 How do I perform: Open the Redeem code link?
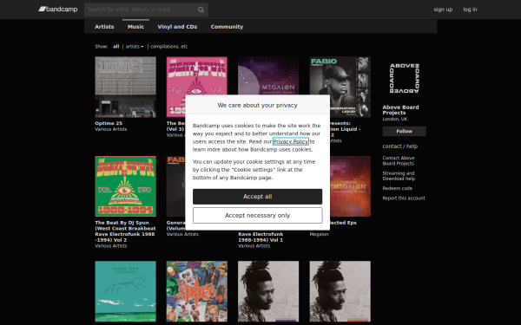point(397,188)
